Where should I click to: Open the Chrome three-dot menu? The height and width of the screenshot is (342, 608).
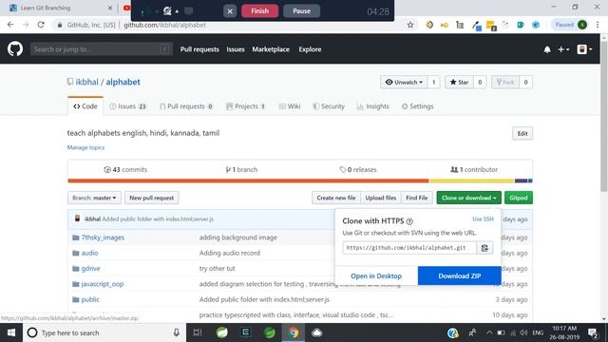pyautogui.click(x=598, y=25)
